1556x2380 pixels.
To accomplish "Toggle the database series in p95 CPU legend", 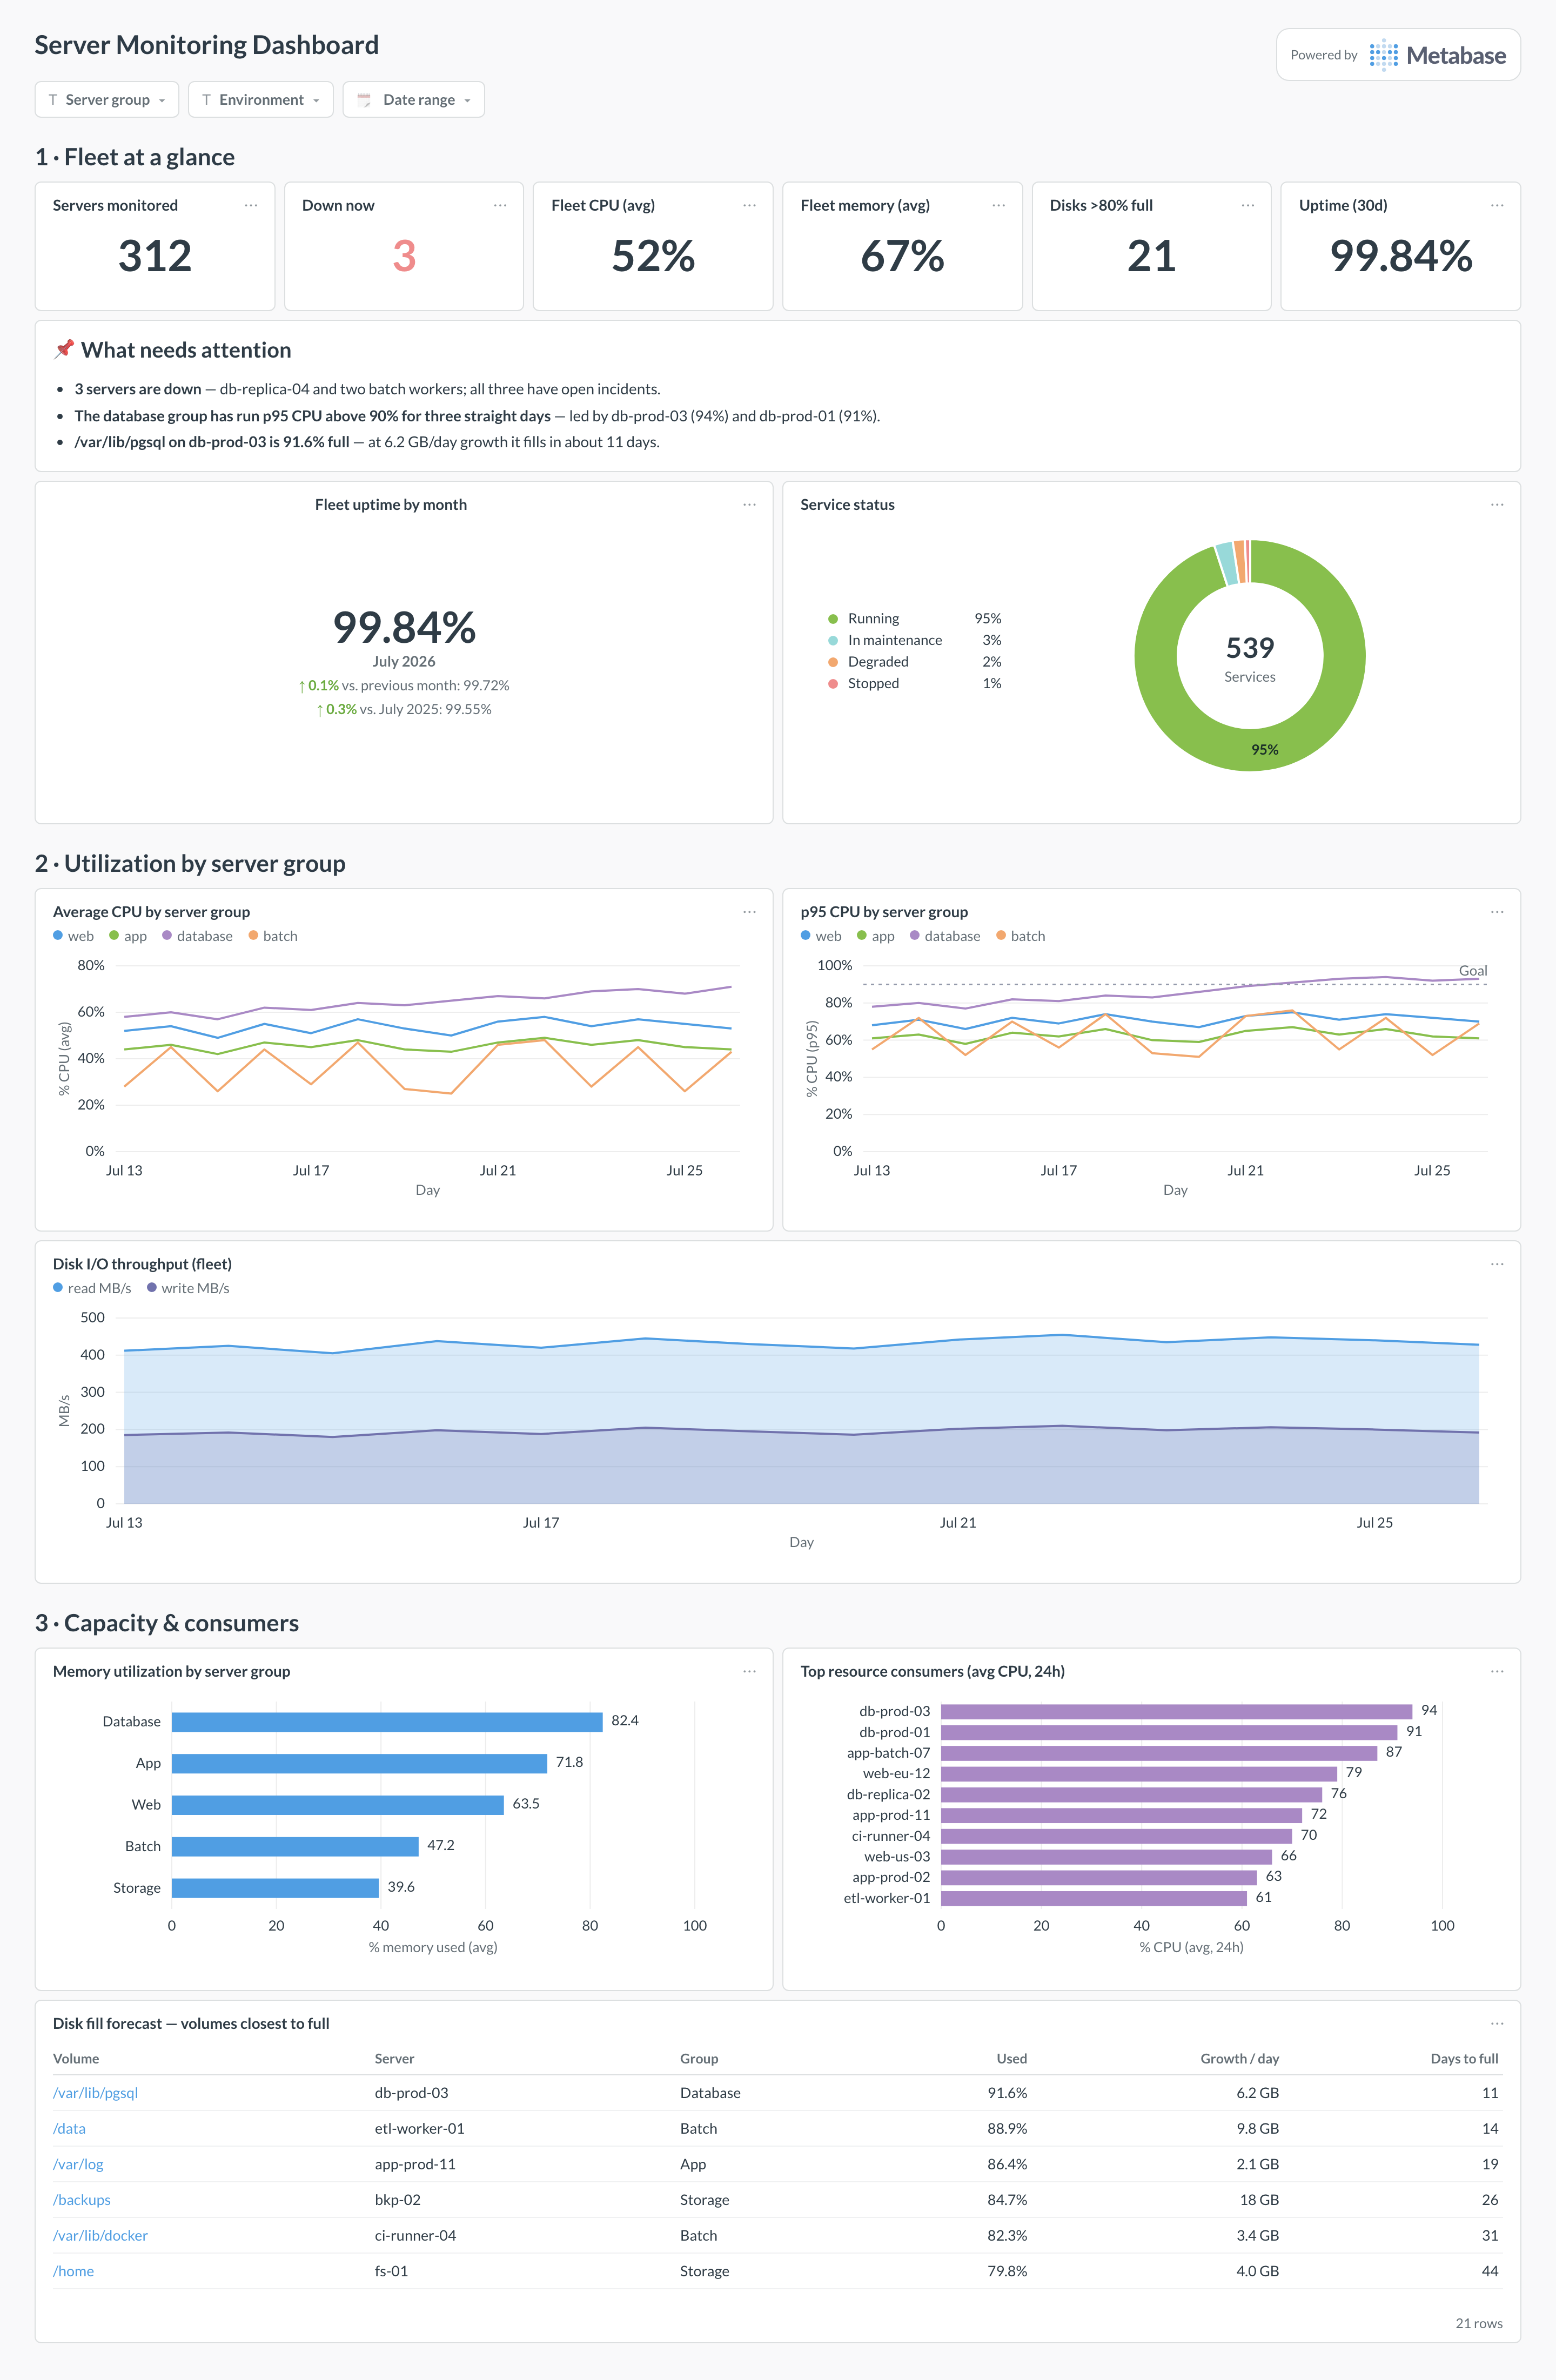I will (x=945, y=936).
